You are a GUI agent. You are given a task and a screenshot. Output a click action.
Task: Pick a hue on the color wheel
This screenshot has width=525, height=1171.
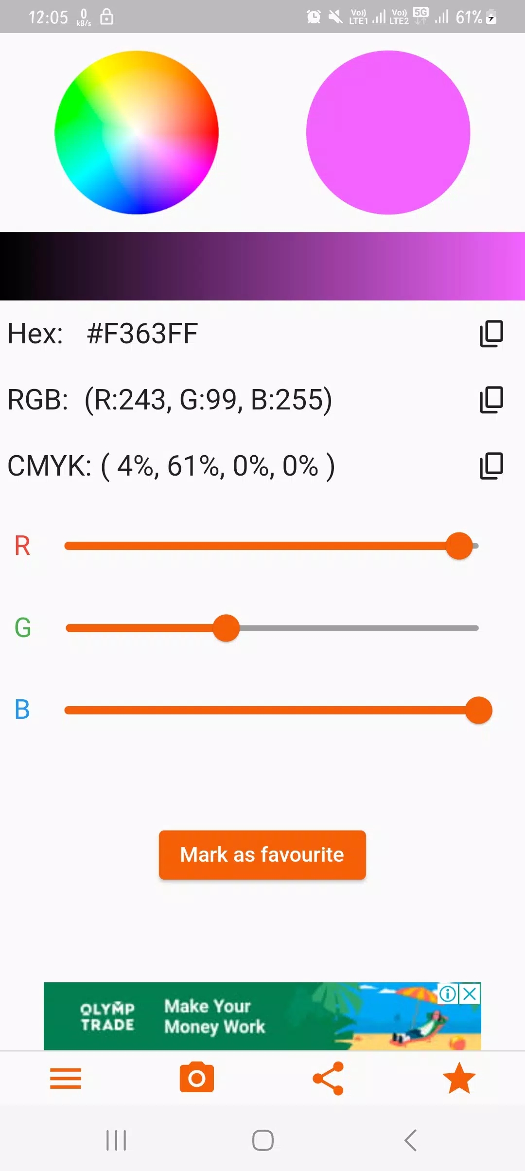pos(137,132)
